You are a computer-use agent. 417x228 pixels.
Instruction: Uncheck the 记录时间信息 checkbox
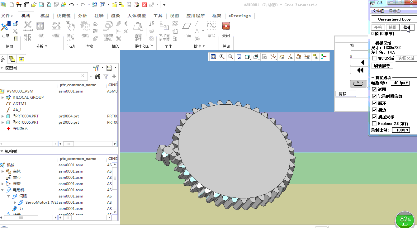pyautogui.click(x=374, y=96)
